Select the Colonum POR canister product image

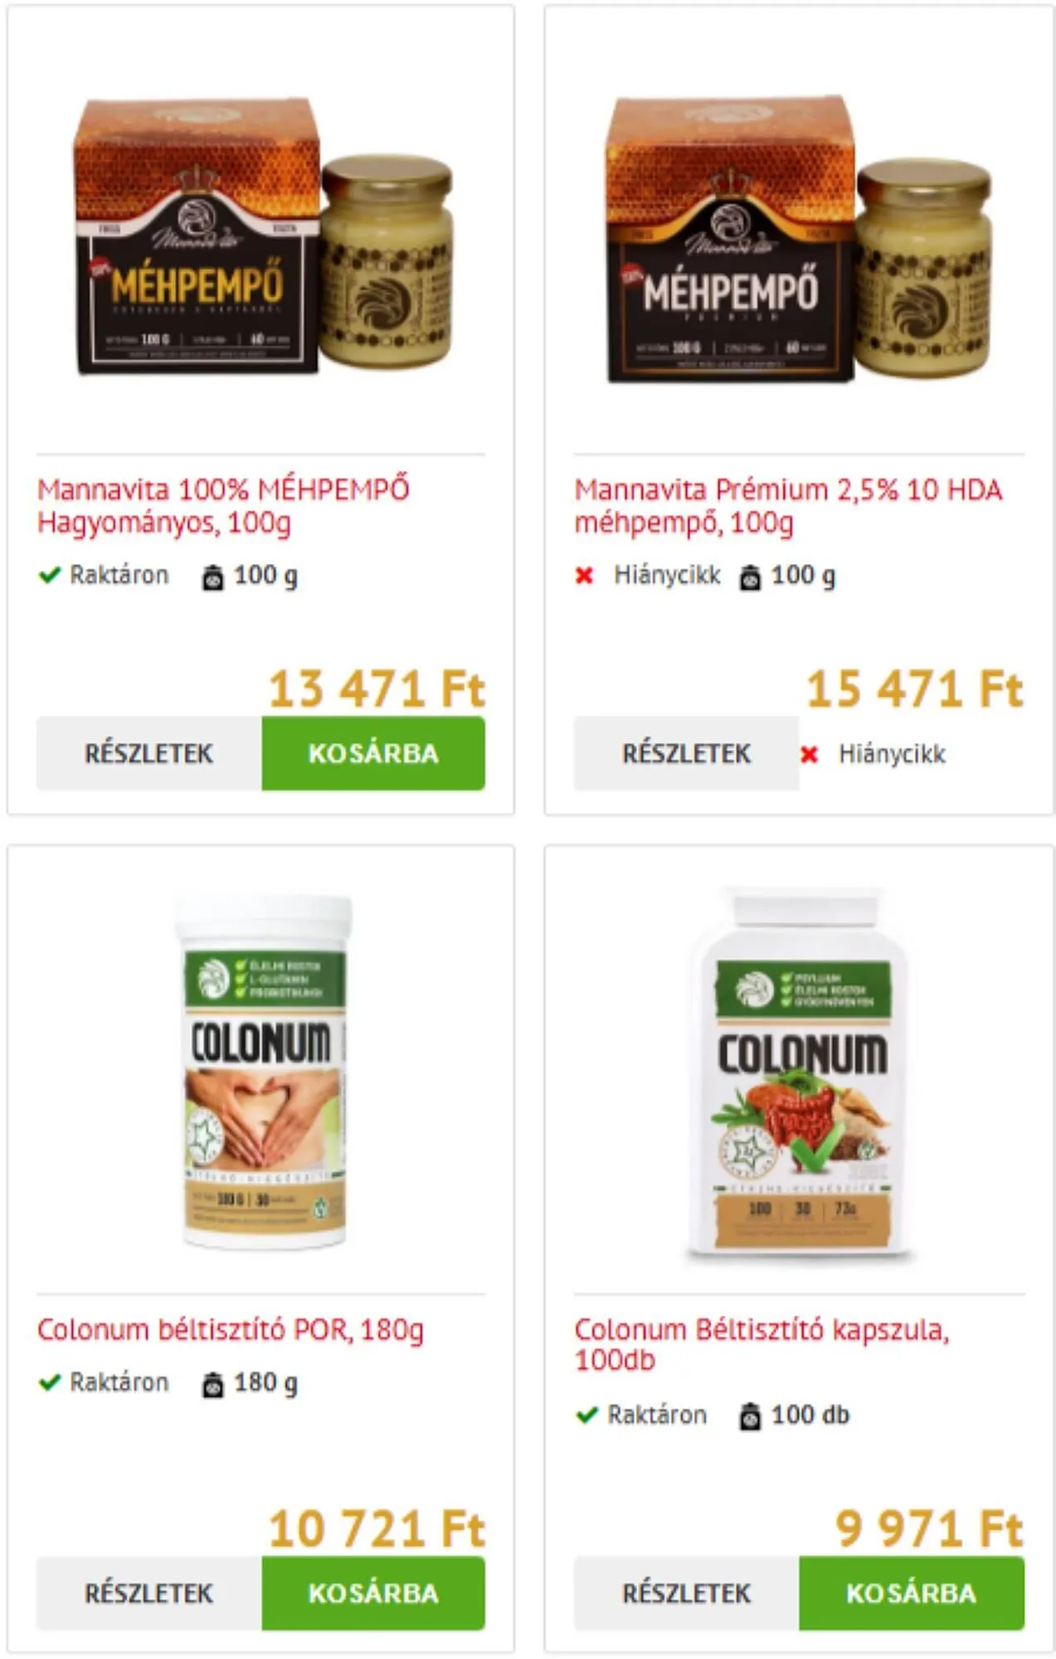[x=263, y=1072]
